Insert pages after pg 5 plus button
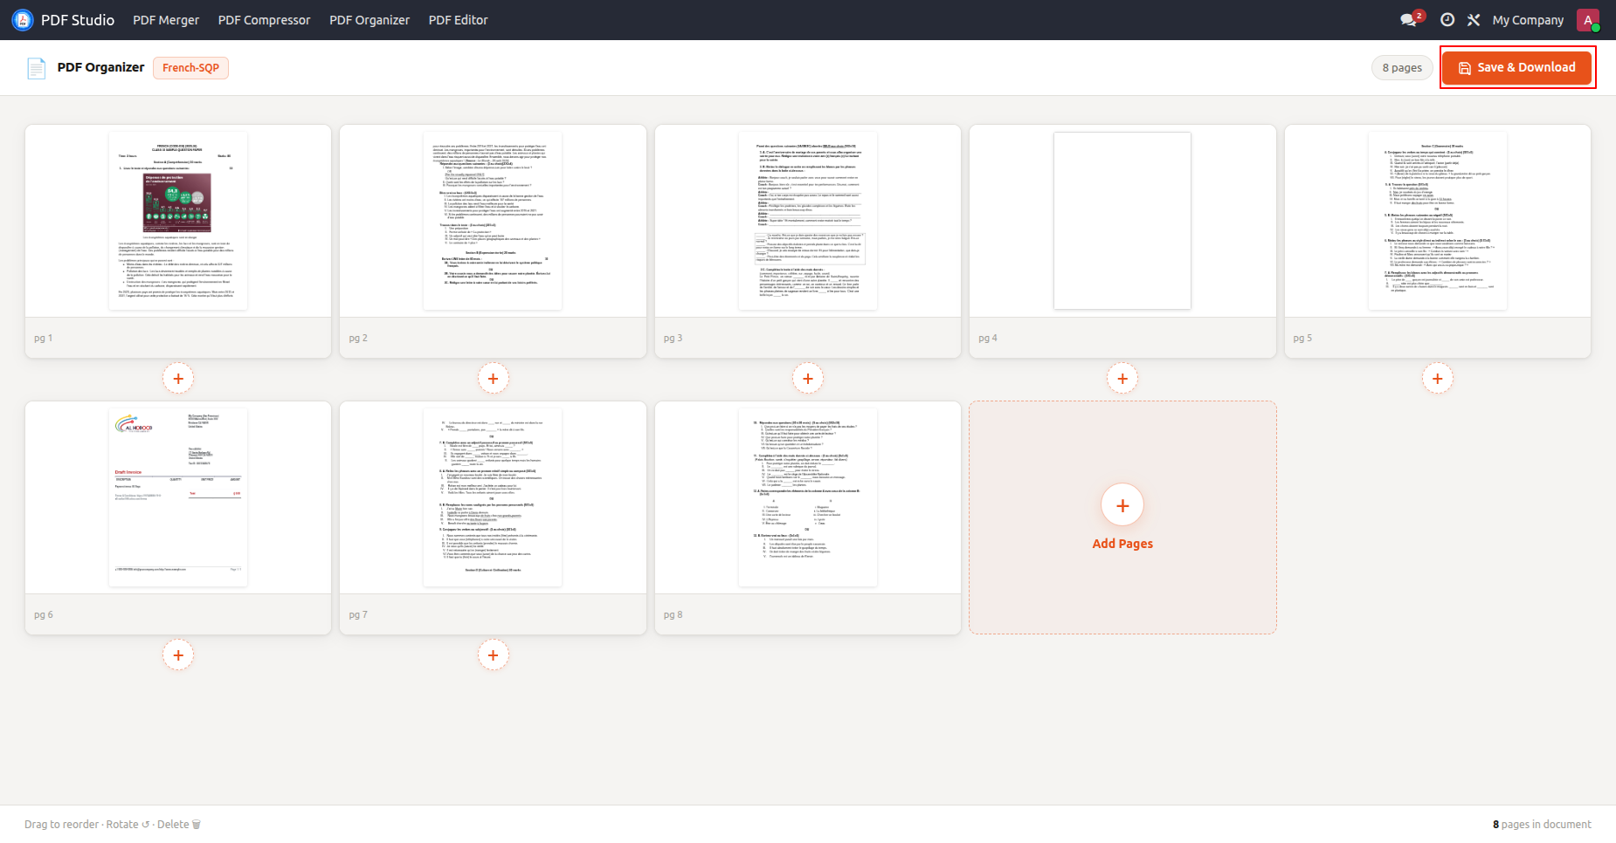Image resolution: width=1616 pixels, height=843 pixels. 1438,378
